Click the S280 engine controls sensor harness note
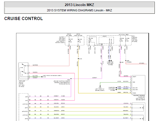Screen dimensions: 159x121 point(62,82)
